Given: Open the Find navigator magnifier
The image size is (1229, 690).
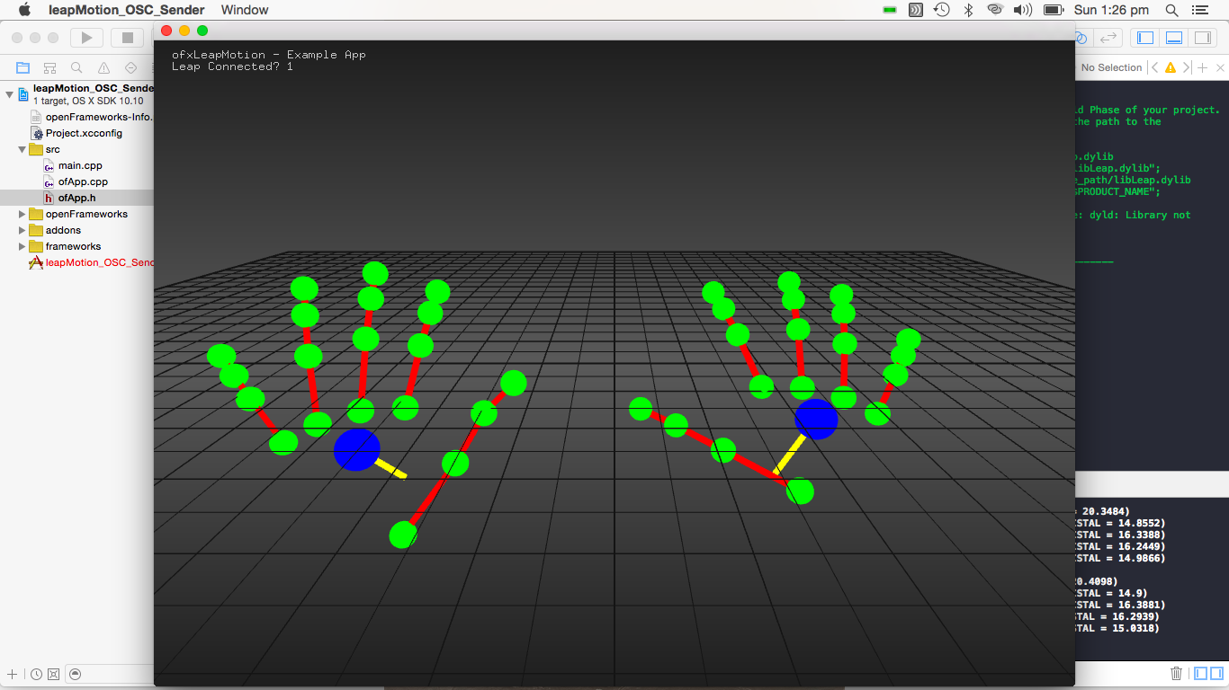Looking at the screenshot, I should click(77, 67).
